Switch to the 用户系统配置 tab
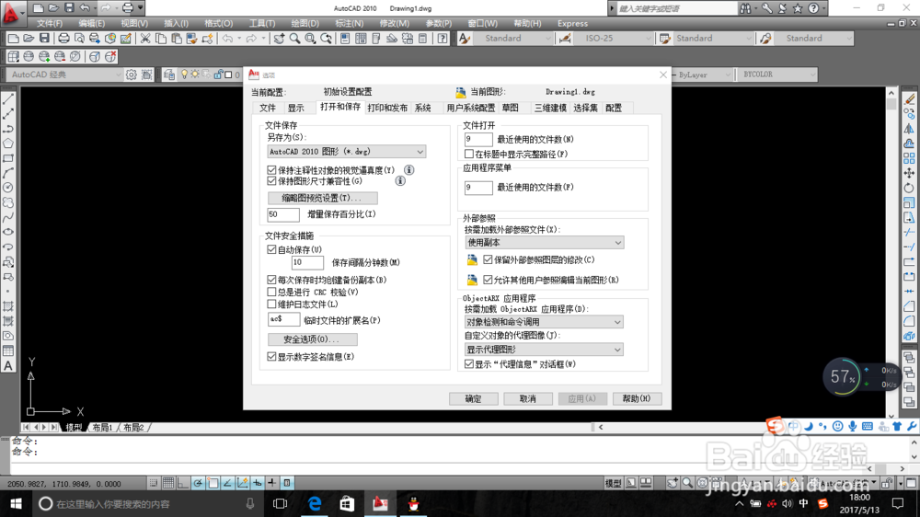 pyautogui.click(x=470, y=108)
